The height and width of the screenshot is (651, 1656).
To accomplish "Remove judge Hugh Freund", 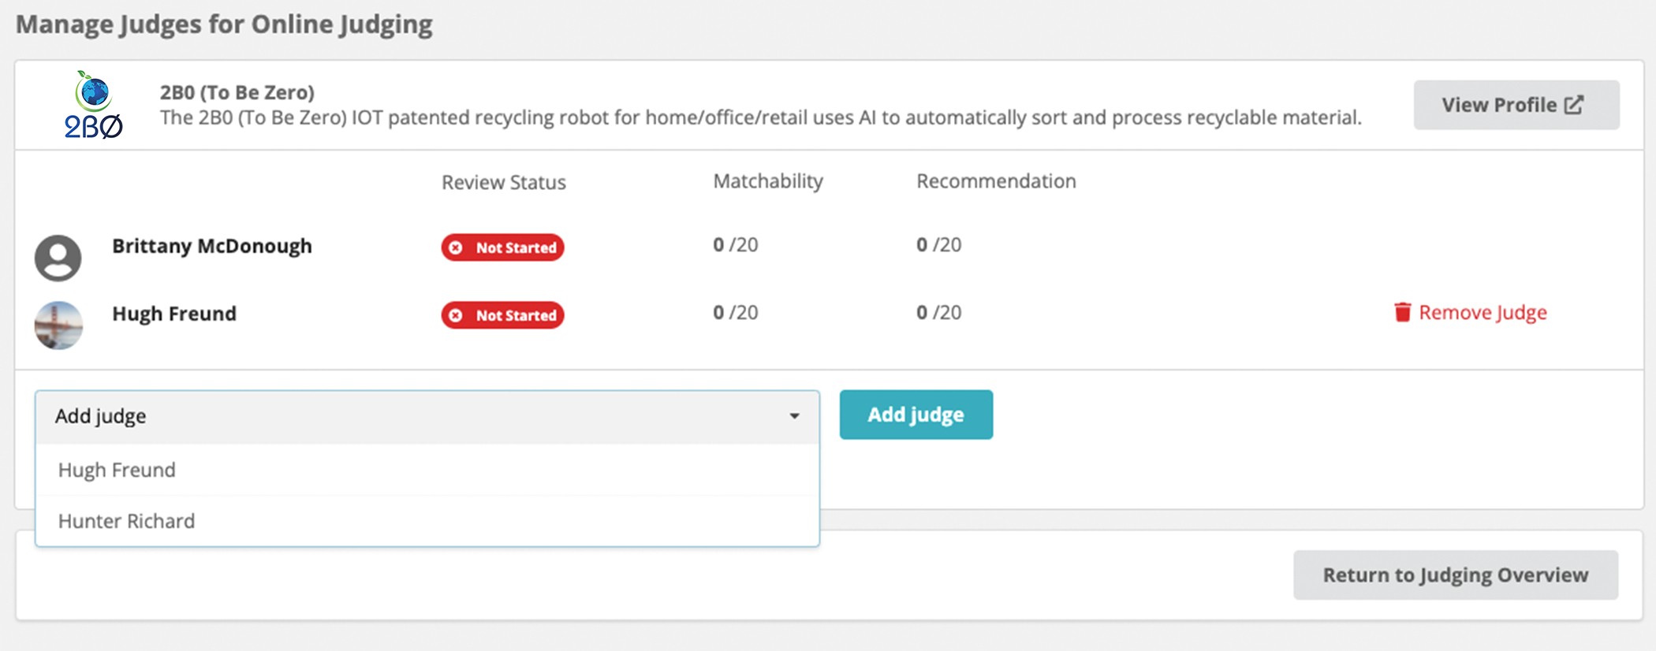I will (x=1470, y=312).
